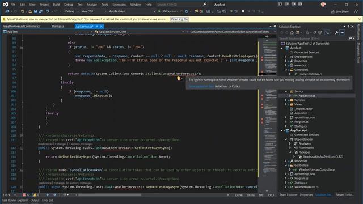Click the Search (Ctrl+Q) box in title bar
This screenshot has width=363, height=204.
[x=179, y=5]
